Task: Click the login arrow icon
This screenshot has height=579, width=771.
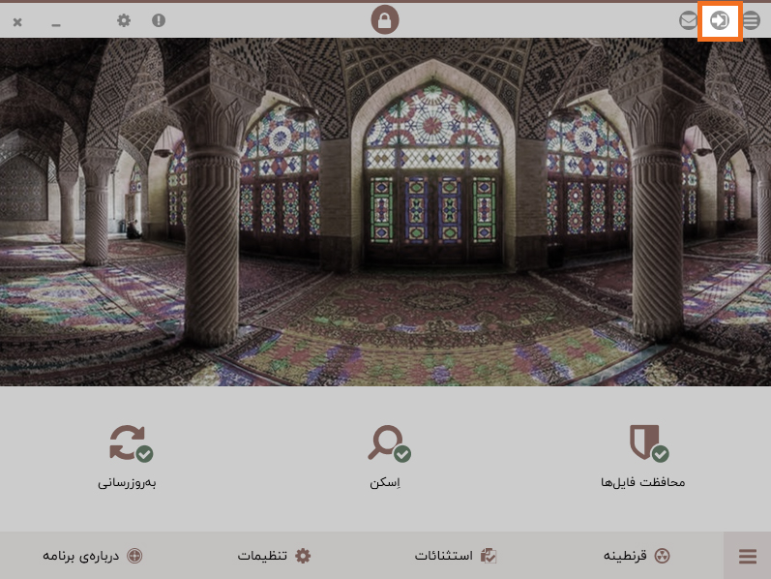Action: (x=720, y=20)
